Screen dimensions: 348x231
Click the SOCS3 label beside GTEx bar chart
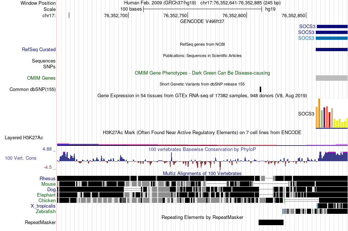[x=306, y=114]
